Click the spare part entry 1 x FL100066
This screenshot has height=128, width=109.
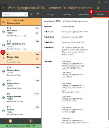(x=74, y=88)
